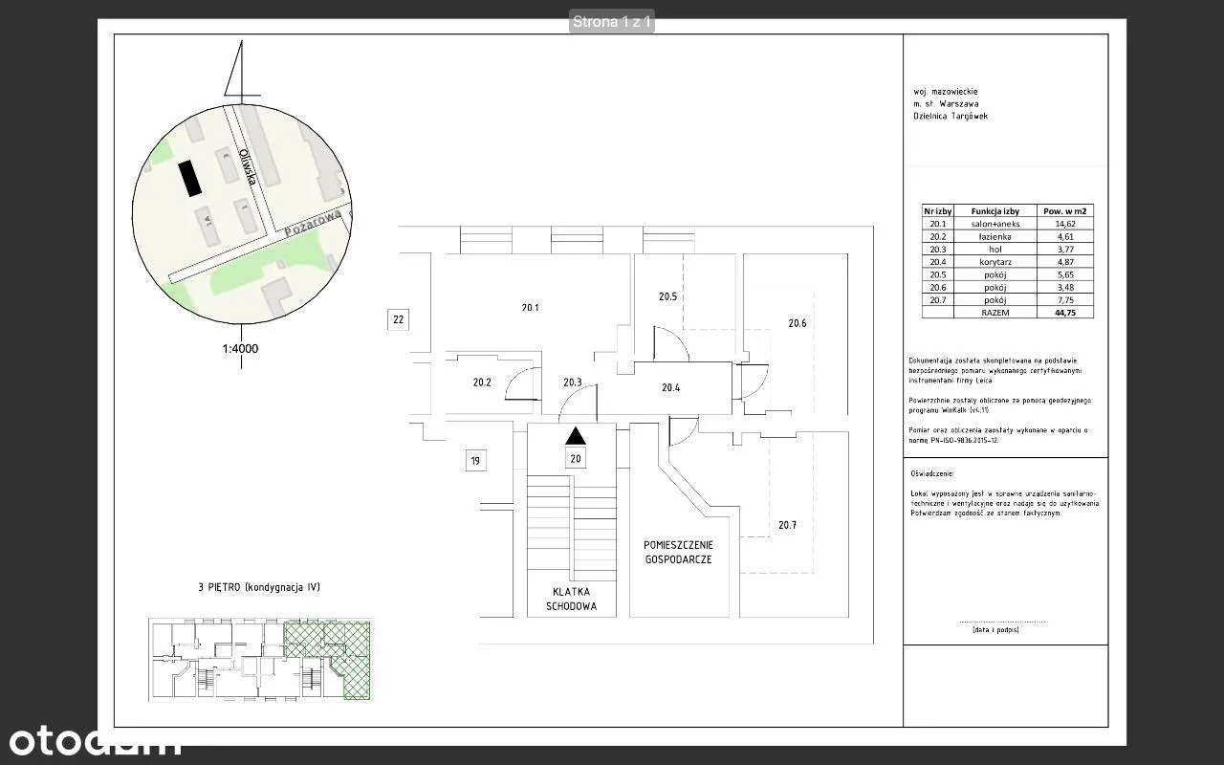Image resolution: width=1224 pixels, height=765 pixels.
Task: Select 'woj. mazowieckie' text
Action: (945, 92)
